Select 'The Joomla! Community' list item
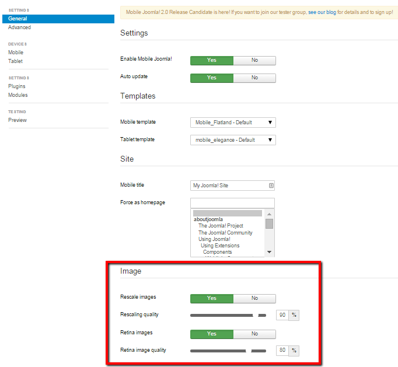Image resolution: width=398 pixels, height=367 pixels. pyautogui.click(x=225, y=233)
